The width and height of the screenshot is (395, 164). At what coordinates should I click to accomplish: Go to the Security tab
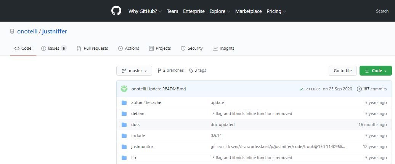[192, 48]
